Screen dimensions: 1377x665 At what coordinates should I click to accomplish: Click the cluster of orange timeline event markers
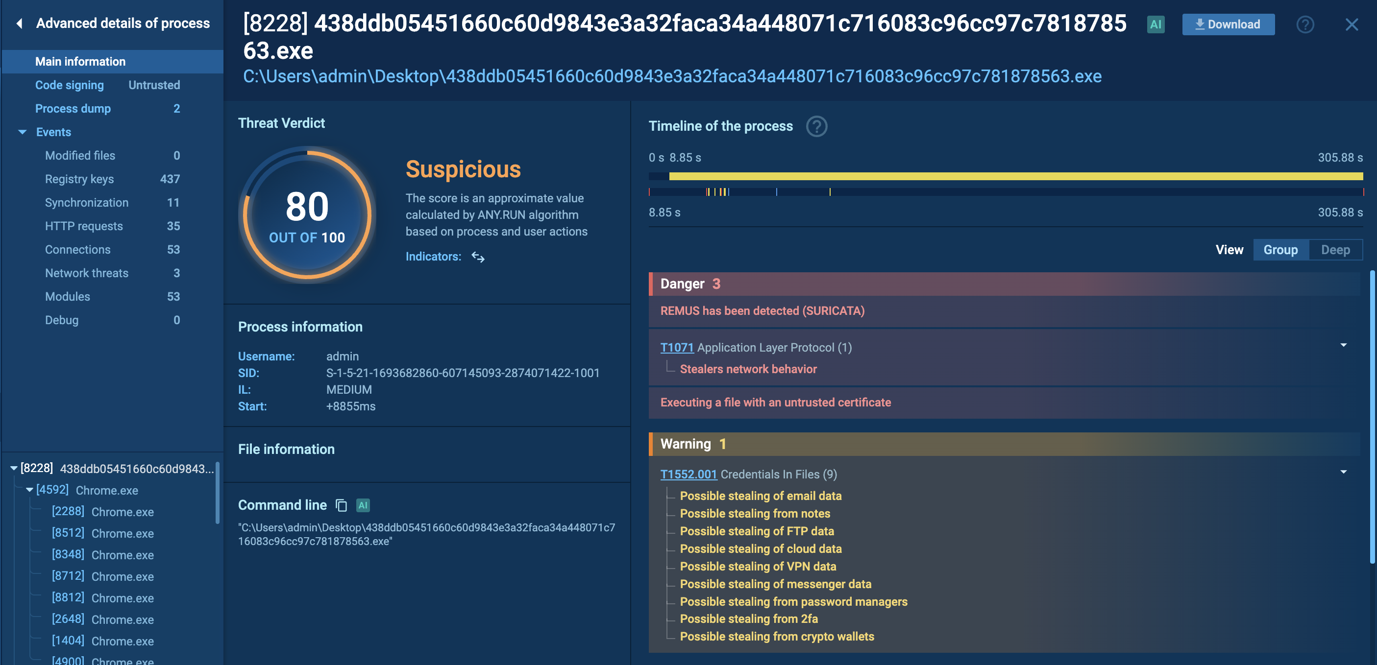click(x=717, y=192)
